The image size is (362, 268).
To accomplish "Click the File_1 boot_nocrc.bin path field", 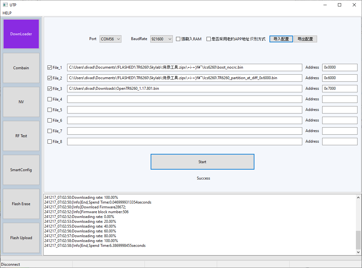I will pos(184,68).
